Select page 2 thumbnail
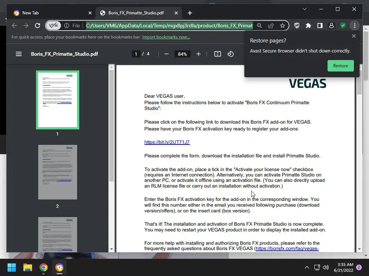The height and width of the screenshot is (276, 369). 57,172
